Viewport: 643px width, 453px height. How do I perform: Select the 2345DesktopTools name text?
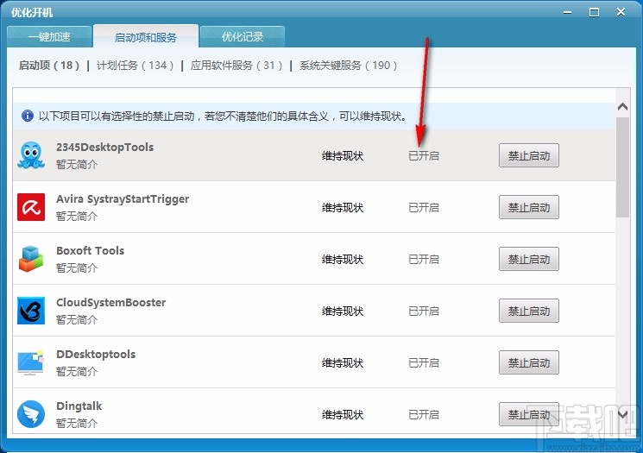click(x=105, y=148)
